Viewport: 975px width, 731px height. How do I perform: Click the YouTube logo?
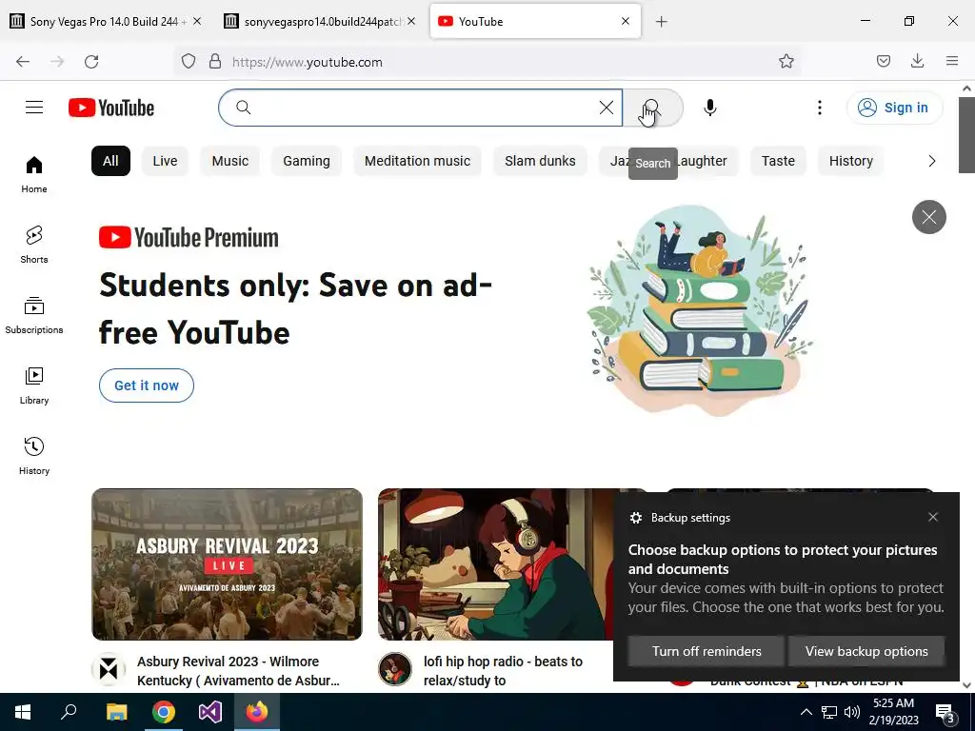[111, 108]
